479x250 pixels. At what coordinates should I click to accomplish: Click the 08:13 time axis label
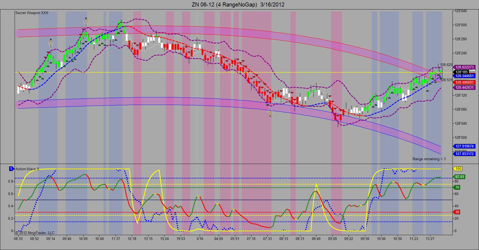(284, 239)
